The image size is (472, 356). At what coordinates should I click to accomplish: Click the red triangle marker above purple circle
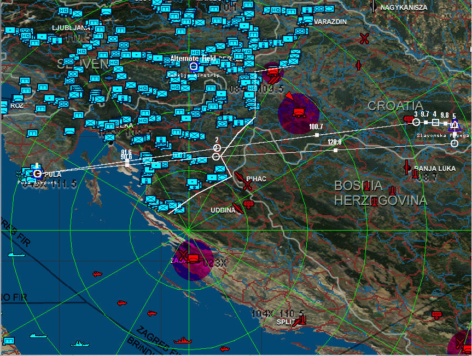point(289,96)
